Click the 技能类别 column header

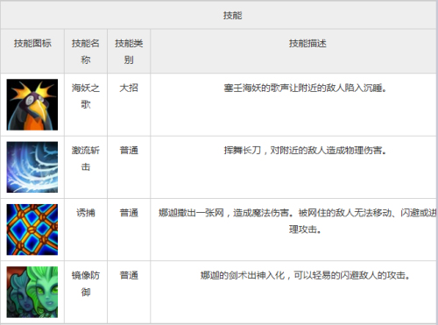click(x=129, y=52)
